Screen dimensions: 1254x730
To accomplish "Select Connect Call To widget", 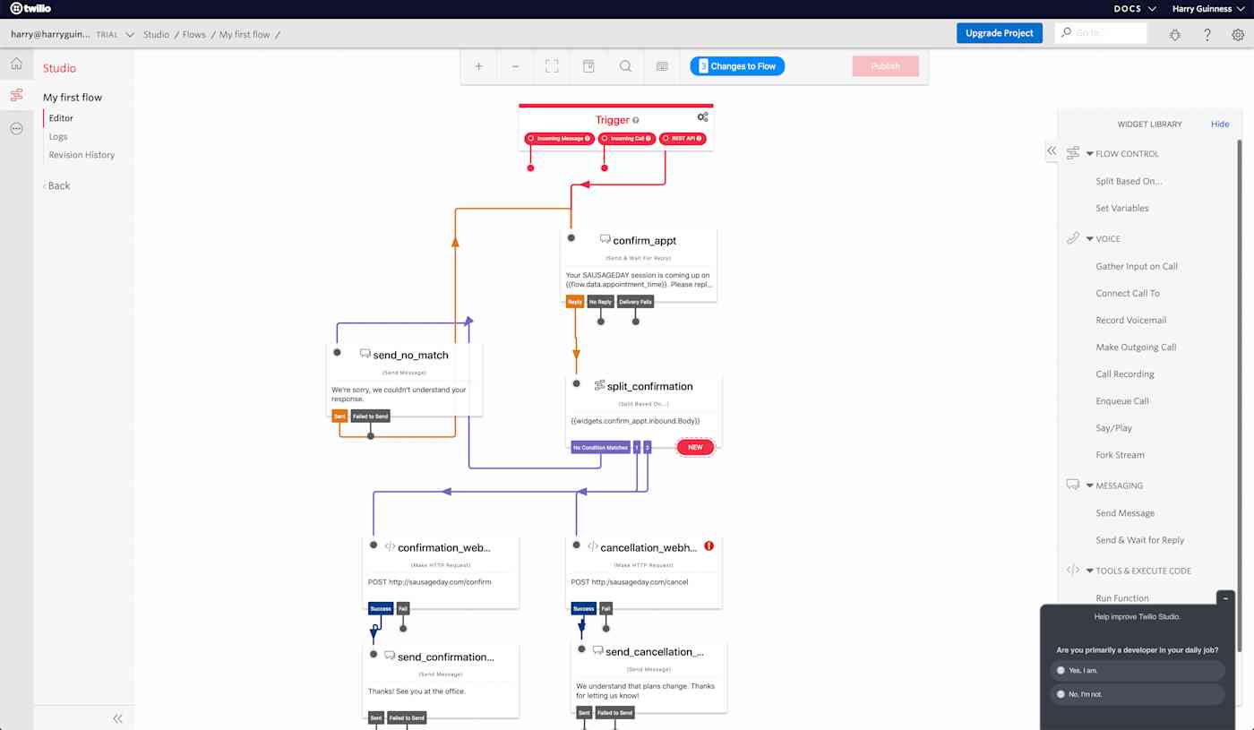I will coord(1128,293).
